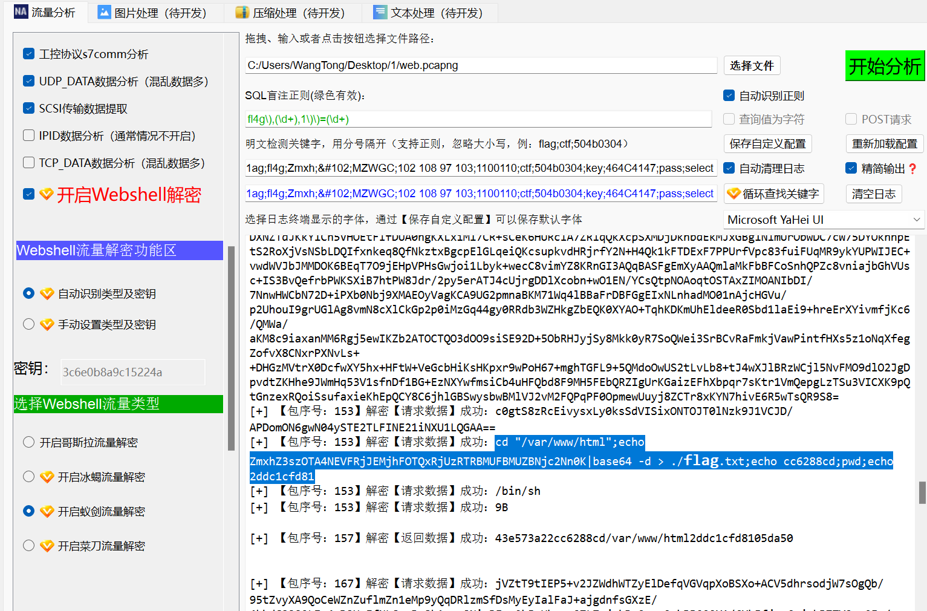Select 自动识别类型及密钥 radio button
The height and width of the screenshot is (611, 927).
[28, 293]
